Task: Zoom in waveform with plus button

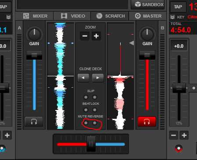Action: 96,36
